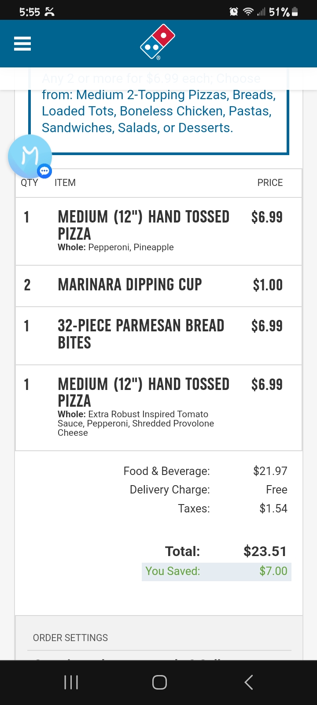Tap the battery indicator icon
Screen dimensions: 317x705
[x=295, y=12]
